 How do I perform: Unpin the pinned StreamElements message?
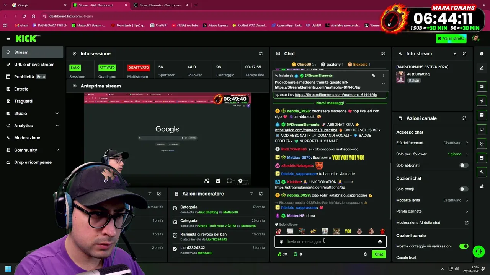coord(374,76)
